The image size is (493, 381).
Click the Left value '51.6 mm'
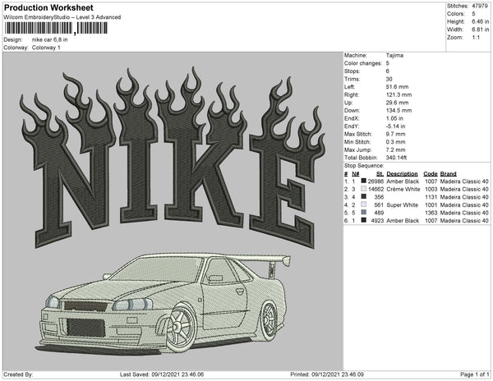397,87
